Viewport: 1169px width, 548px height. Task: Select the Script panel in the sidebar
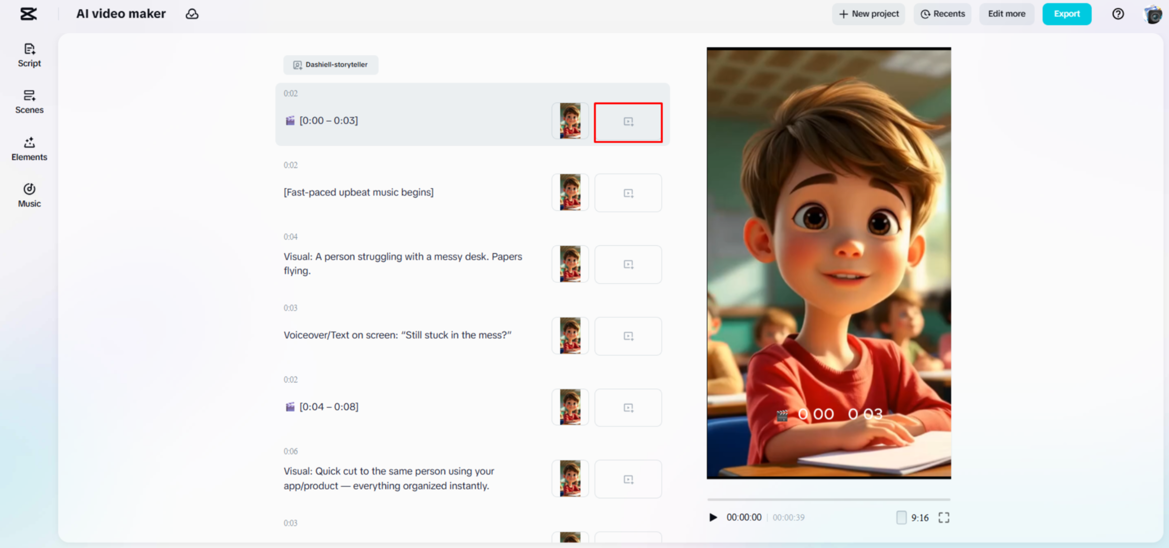pyautogui.click(x=29, y=55)
